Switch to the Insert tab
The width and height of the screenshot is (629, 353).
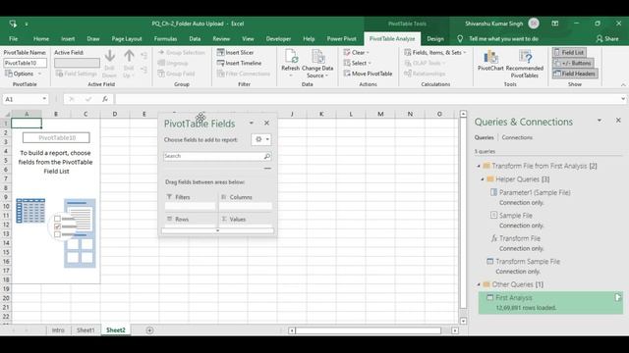click(x=68, y=39)
